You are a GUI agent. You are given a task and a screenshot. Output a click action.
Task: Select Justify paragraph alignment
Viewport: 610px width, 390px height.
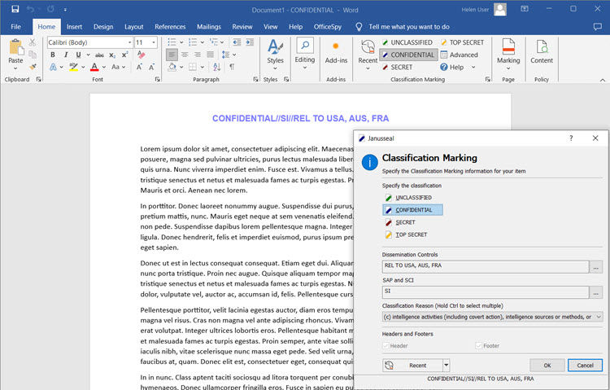[211, 55]
